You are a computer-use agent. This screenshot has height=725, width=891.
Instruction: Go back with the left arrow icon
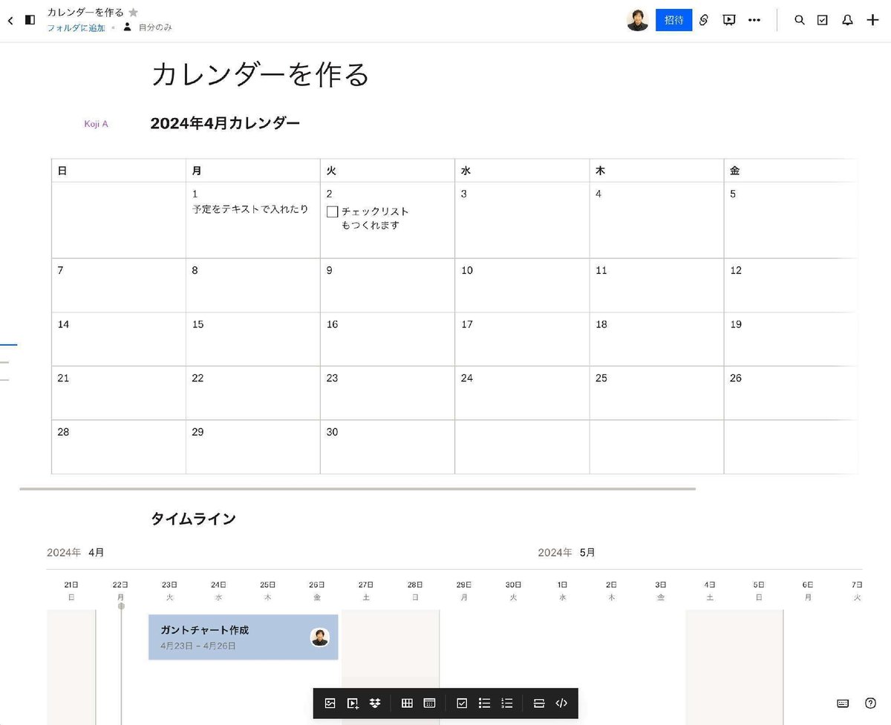(x=10, y=21)
